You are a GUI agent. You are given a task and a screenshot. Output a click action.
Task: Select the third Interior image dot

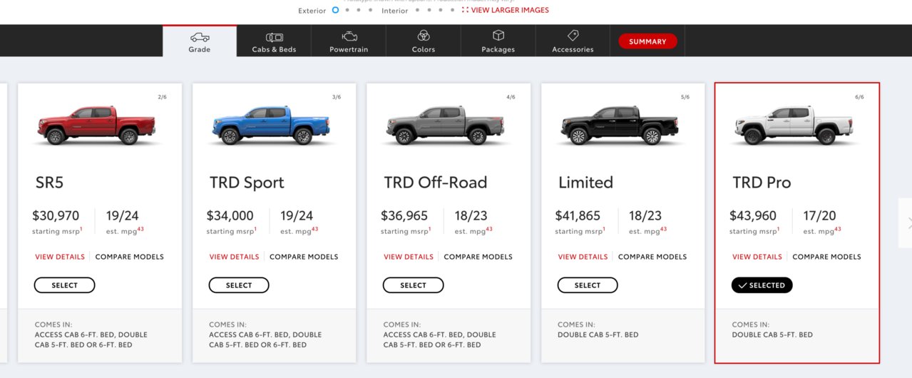(441, 10)
